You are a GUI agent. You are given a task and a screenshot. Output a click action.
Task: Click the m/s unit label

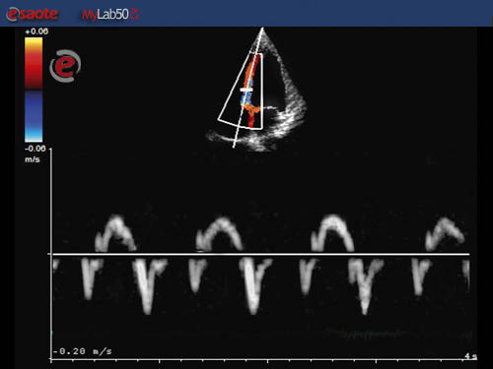tap(33, 159)
